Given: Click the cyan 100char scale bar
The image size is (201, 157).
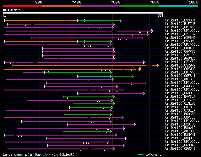Looking at the screenshot, I should (x=140, y=154).
